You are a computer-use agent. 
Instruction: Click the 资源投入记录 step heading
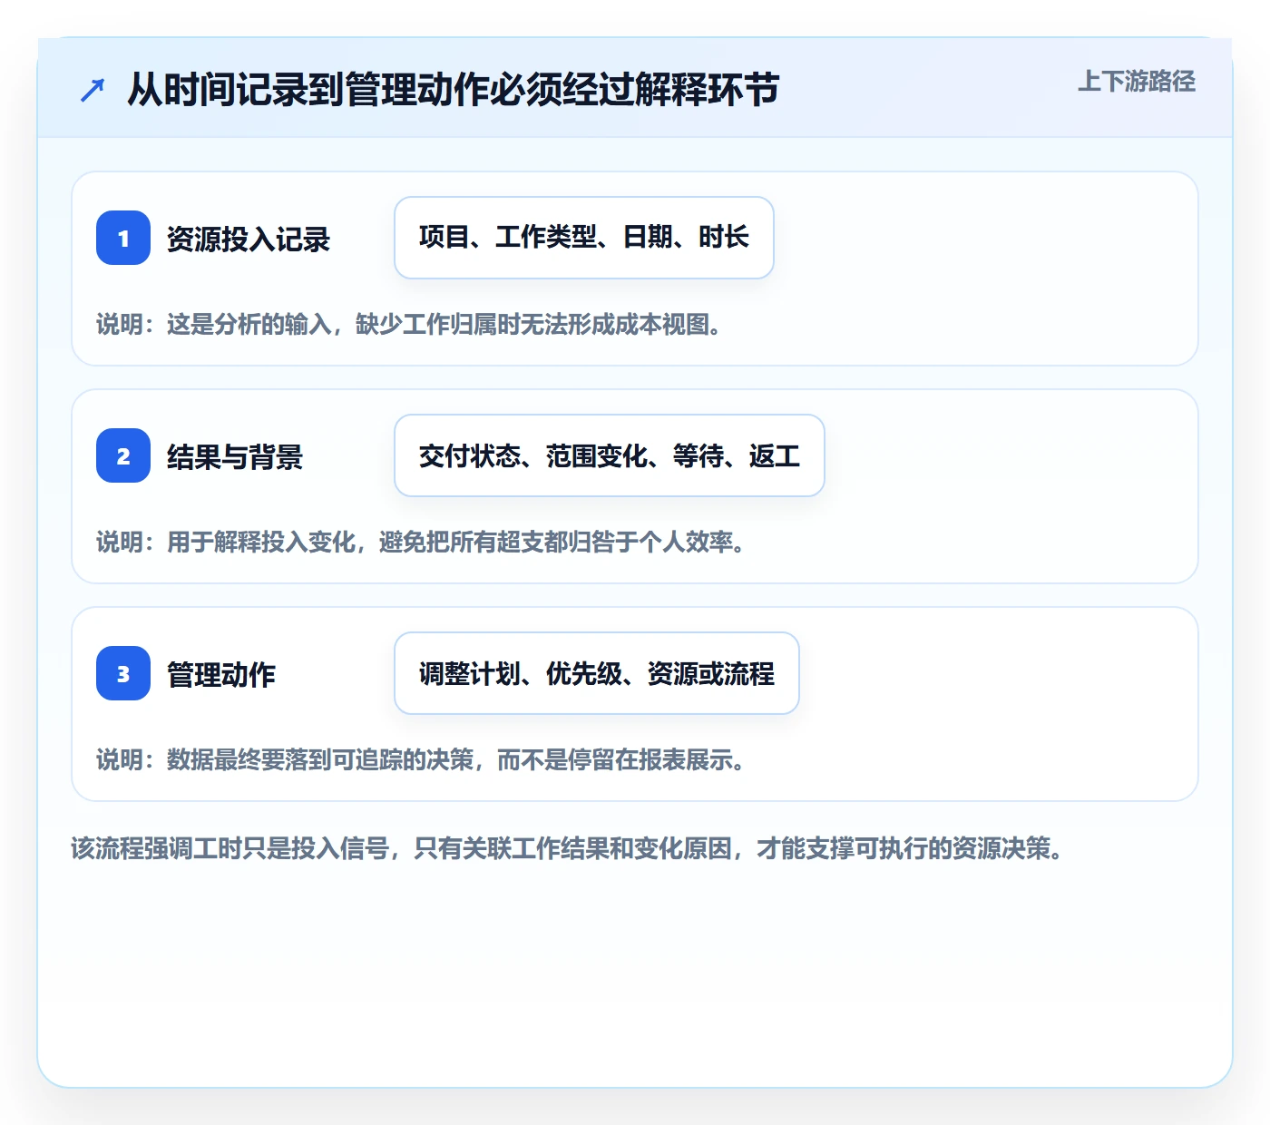(x=249, y=240)
